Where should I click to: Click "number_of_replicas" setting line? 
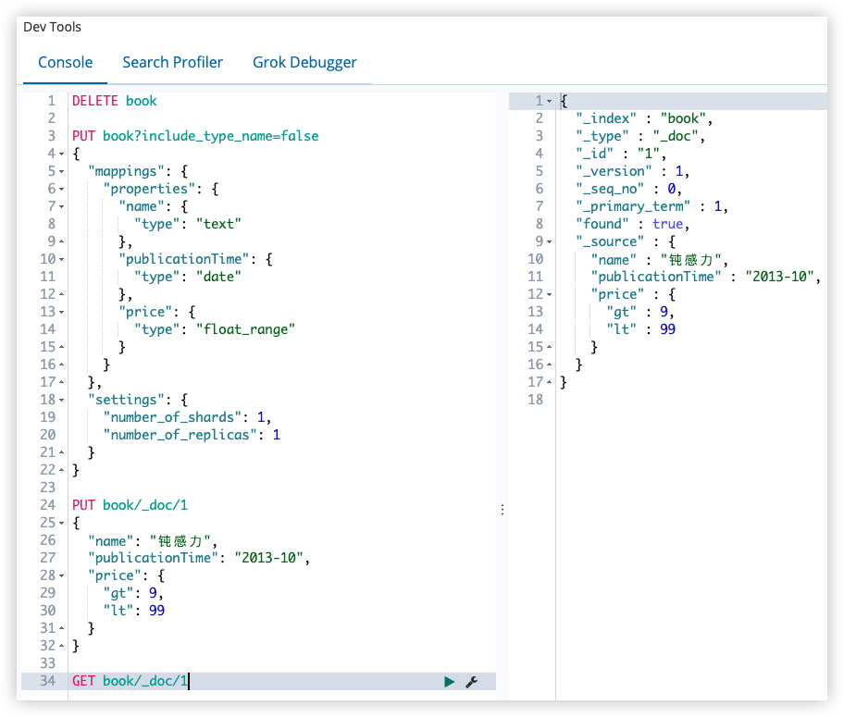pyautogui.click(x=192, y=435)
